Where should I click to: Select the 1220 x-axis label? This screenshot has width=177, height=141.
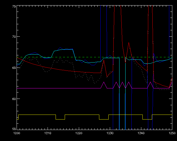(79, 133)
